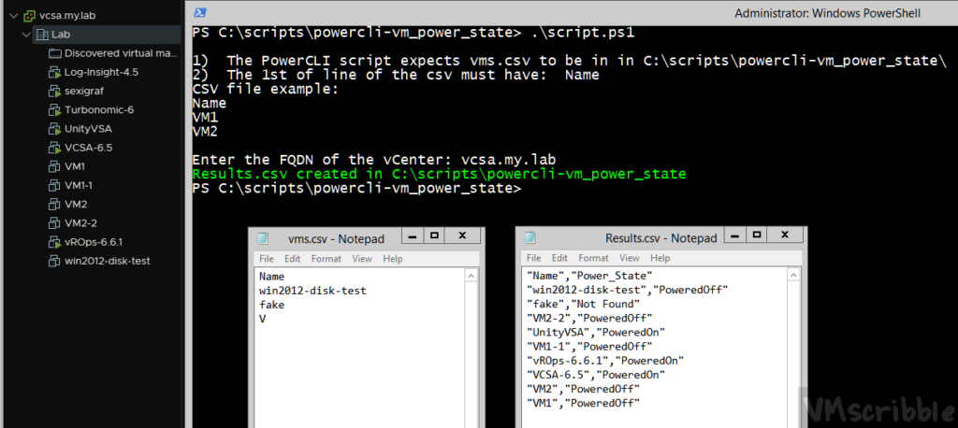Image resolution: width=958 pixels, height=428 pixels.
Task: Click the powered-on Log-Insight-4.5 VM icon
Action: coord(54,72)
